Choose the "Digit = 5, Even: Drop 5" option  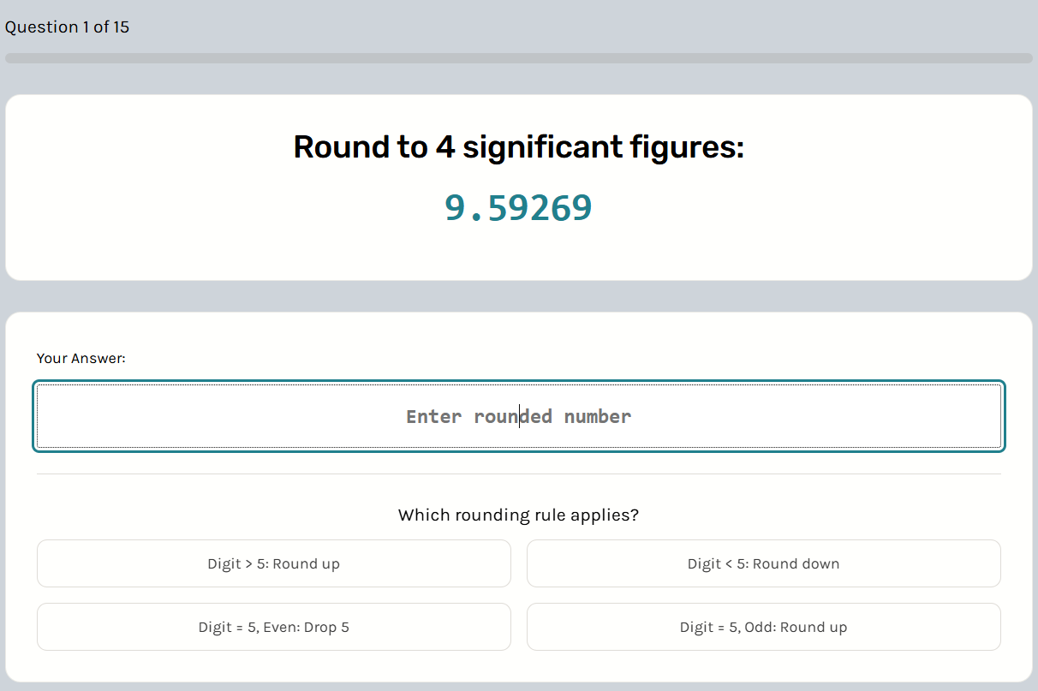tap(274, 627)
